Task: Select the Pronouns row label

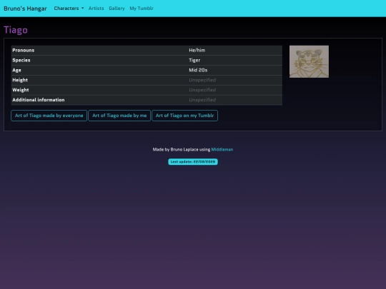Action: click(24, 50)
